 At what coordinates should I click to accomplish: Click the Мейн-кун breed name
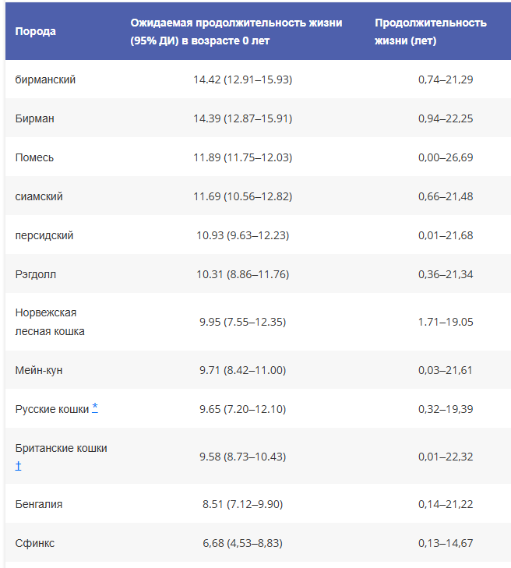click(x=39, y=370)
